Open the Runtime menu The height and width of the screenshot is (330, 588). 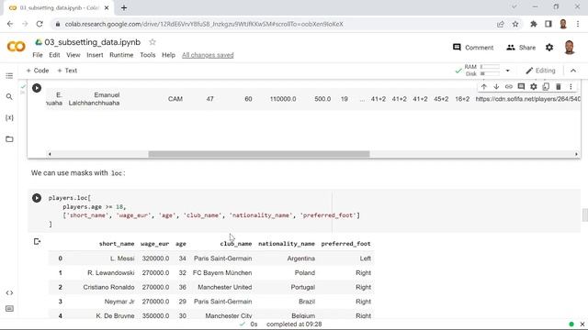point(121,55)
